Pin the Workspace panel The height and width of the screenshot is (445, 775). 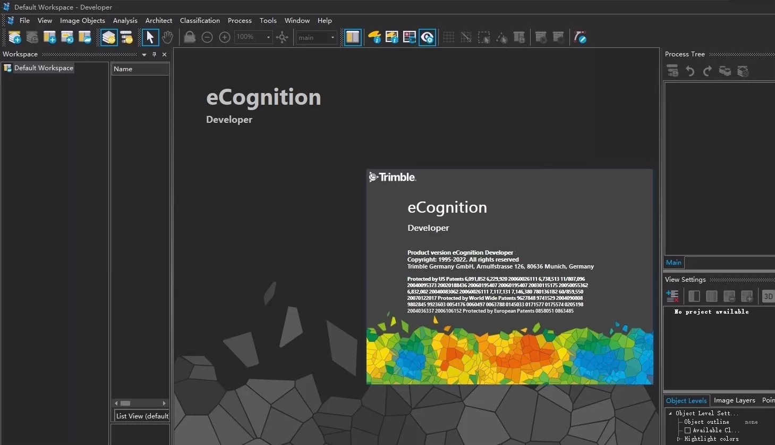coord(155,54)
